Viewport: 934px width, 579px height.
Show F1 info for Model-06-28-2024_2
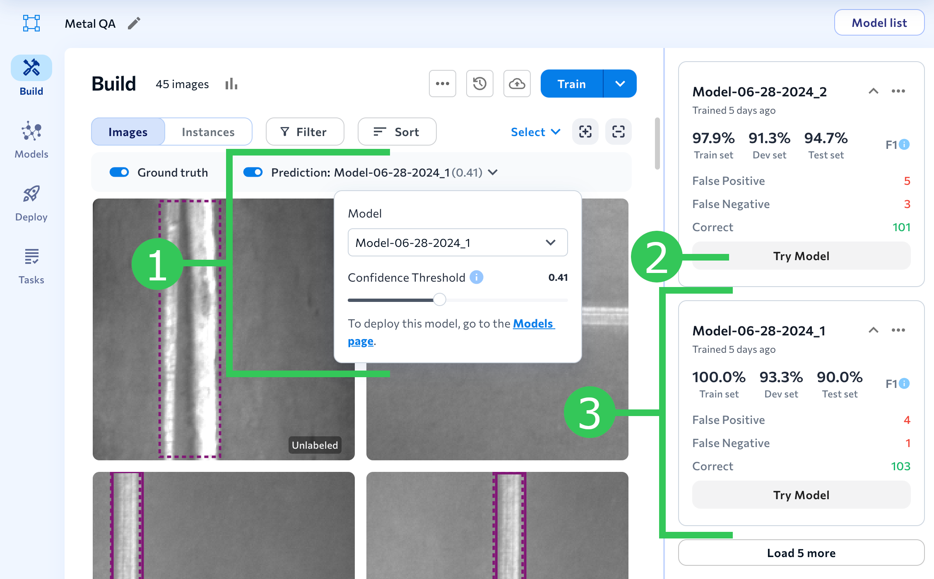[905, 144]
